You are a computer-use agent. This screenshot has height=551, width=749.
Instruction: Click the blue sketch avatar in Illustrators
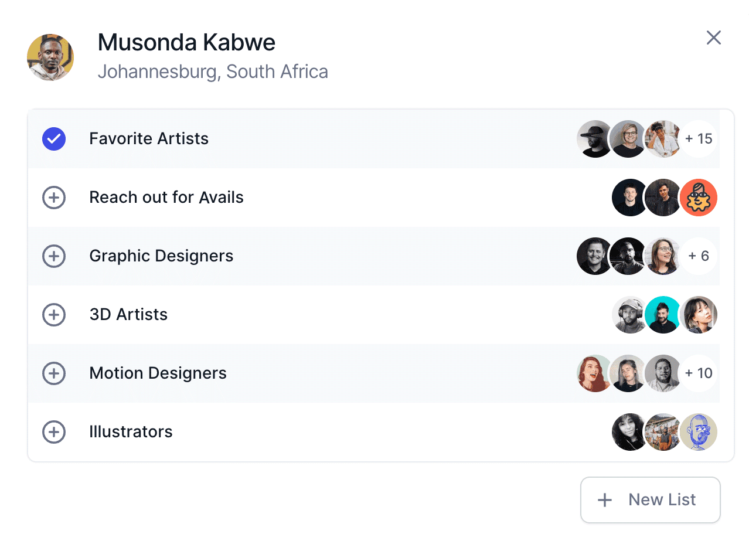tap(699, 432)
